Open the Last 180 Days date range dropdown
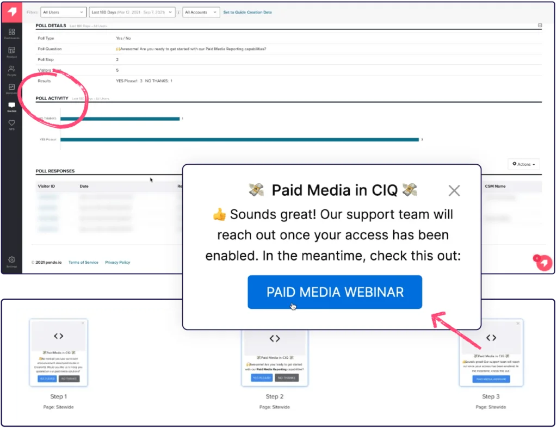Screen dimensions: 557x428 [133, 12]
